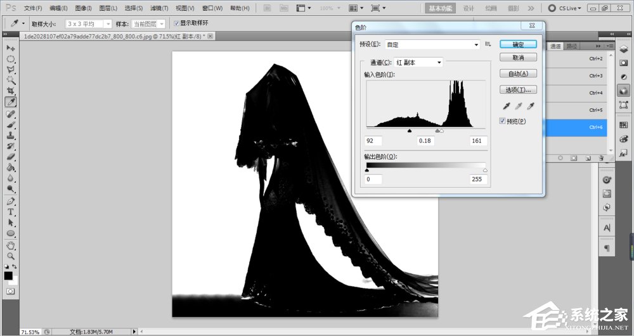Select the Move tool in the toolbox
Screen dimensions: 634x336
(11, 48)
